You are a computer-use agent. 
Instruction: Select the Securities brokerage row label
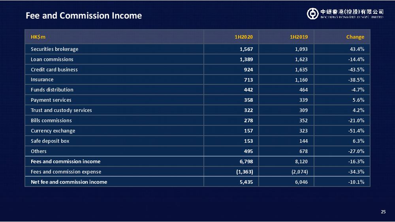coord(55,49)
